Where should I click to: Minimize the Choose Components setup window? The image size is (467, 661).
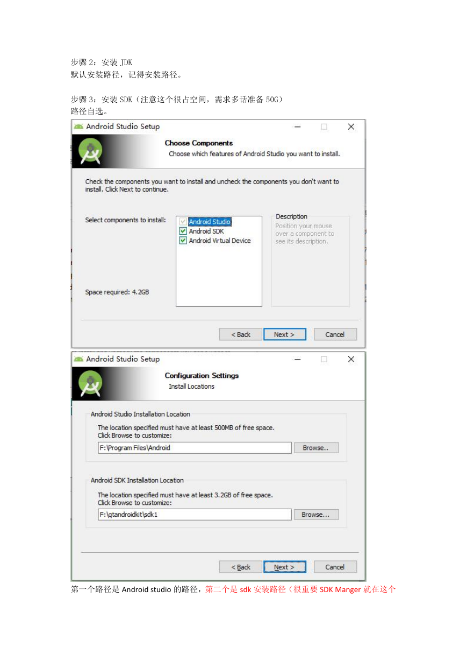297,126
